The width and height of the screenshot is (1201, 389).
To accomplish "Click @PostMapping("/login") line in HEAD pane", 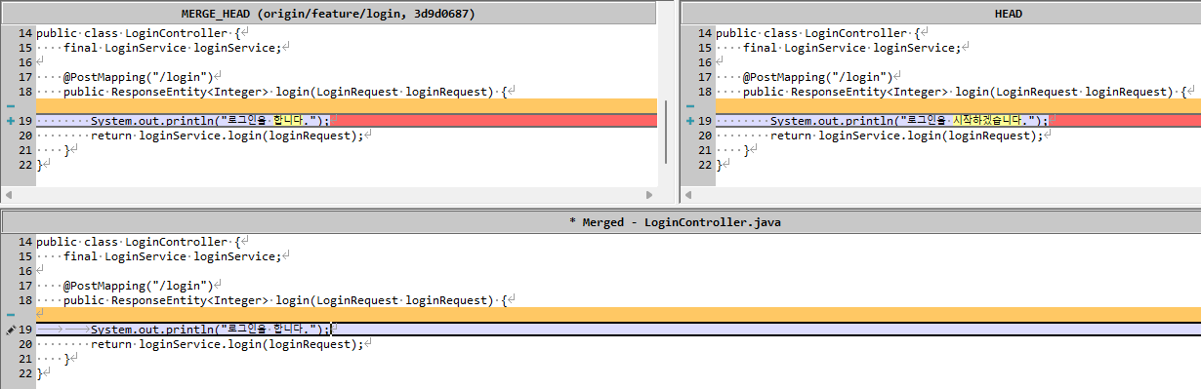I will [818, 77].
